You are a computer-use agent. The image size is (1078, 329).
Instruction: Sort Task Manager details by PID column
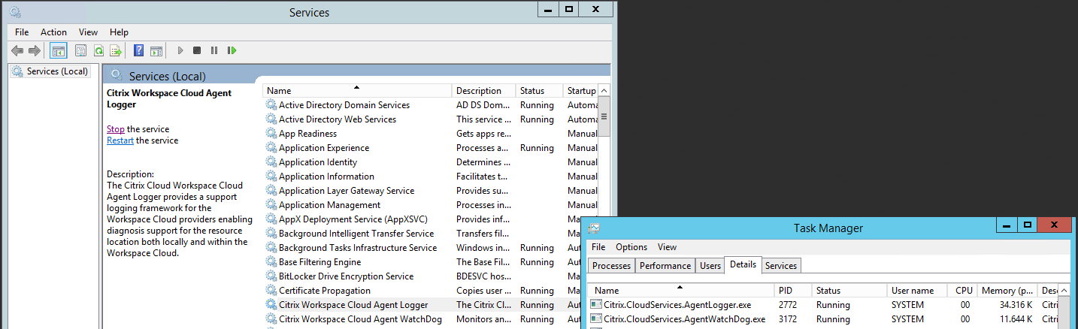[x=794, y=291]
